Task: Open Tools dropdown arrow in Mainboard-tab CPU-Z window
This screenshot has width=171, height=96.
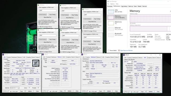Action: tap(104, 91)
